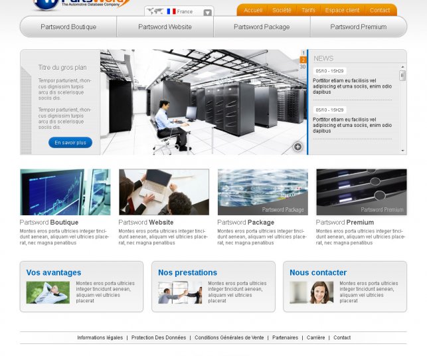Click the Partsword Package heading below the thumbnail
The image size is (427, 356).
pos(246,222)
